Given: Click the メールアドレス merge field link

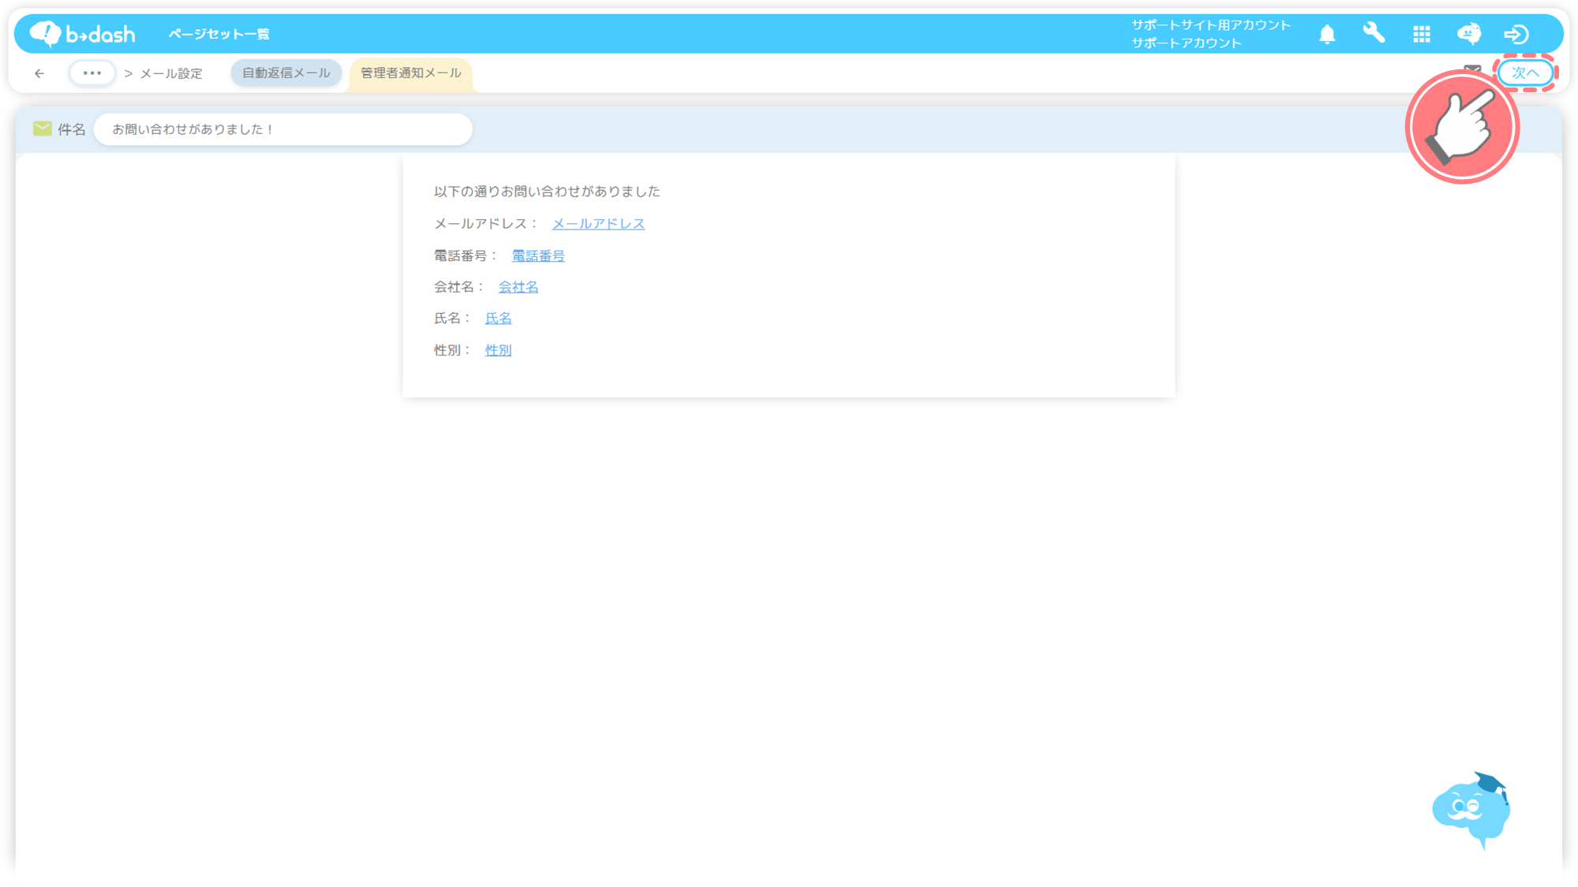Looking at the screenshot, I should pyautogui.click(x=598, y=224).
